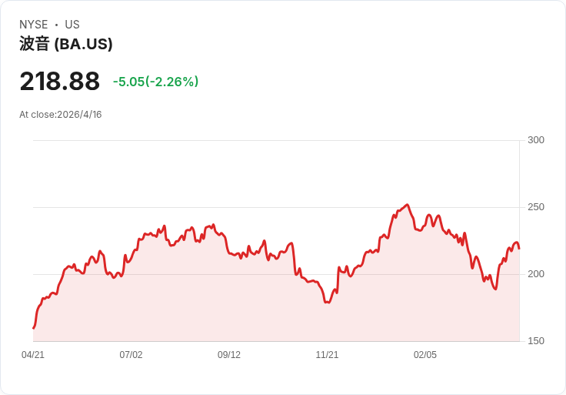Click the rightmost end point of the price line
Image resolution: width=566 pixels, height=395 pixels.
[519, 248]
